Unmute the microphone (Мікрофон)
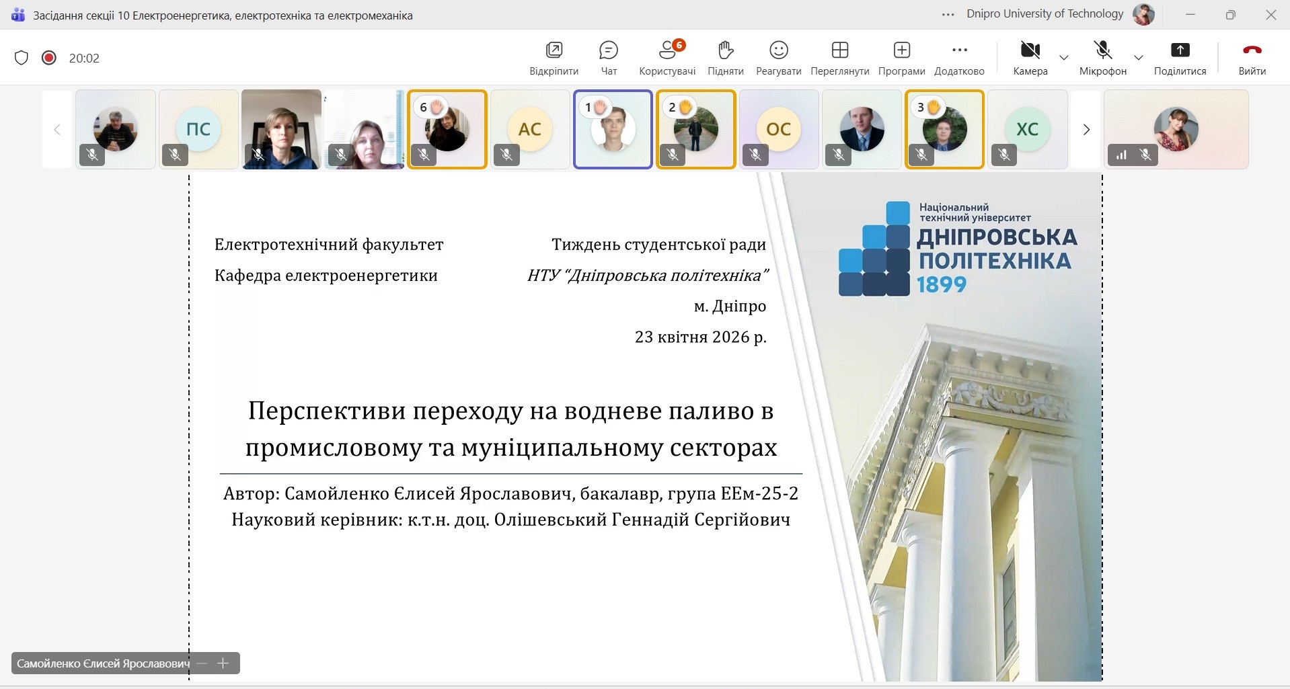 coord(1102,57)
